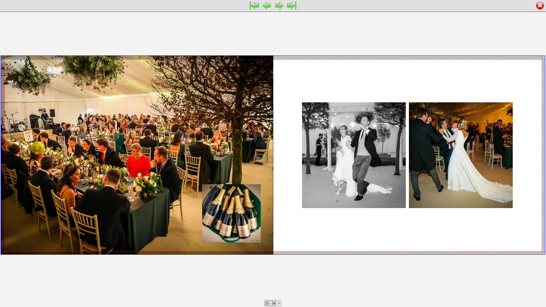Close the preview with red X
The image size is (546, 307).
[540, 6]
